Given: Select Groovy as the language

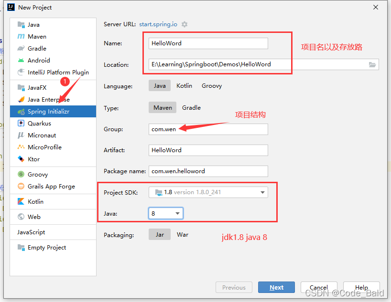Looking at the screenshot, I should tap(212, 86).
